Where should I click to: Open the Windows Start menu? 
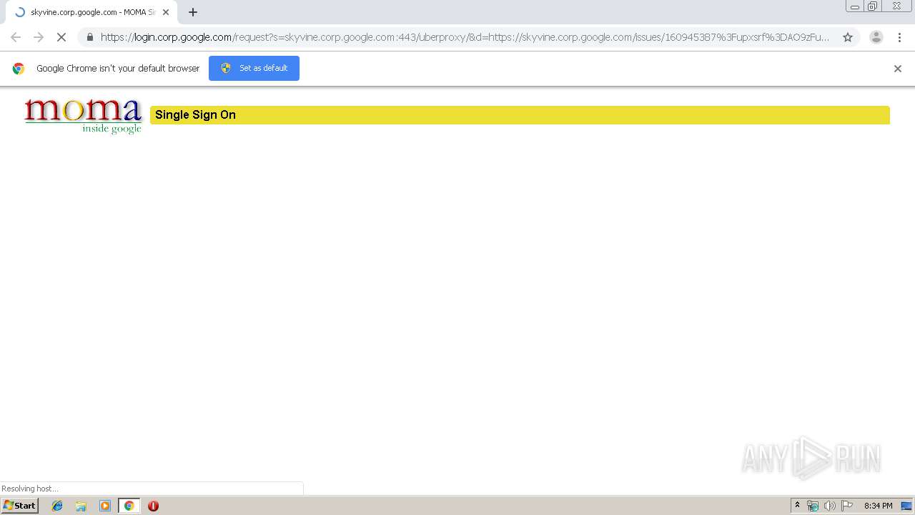pyautogui.click(x=19, y=506)
